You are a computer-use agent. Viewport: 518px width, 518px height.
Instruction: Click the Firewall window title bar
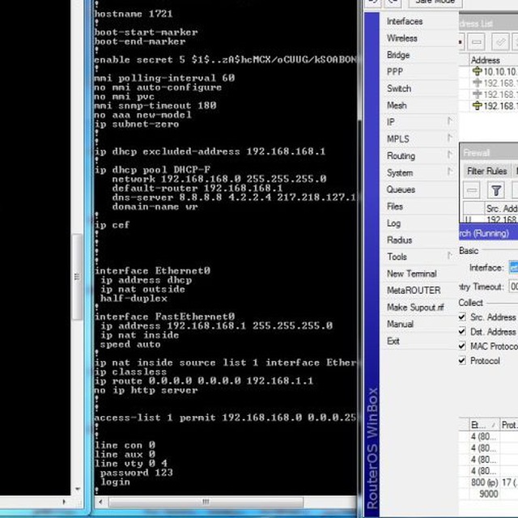[489, 153]
